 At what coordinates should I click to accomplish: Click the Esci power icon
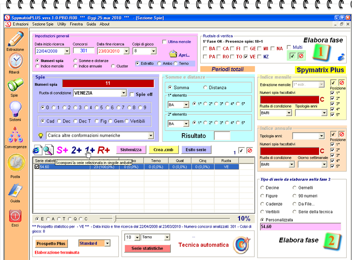point(16,216)
